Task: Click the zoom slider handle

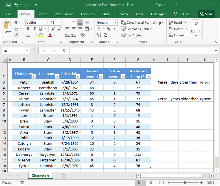Action: pyautogui.click(x=185, y=182)
